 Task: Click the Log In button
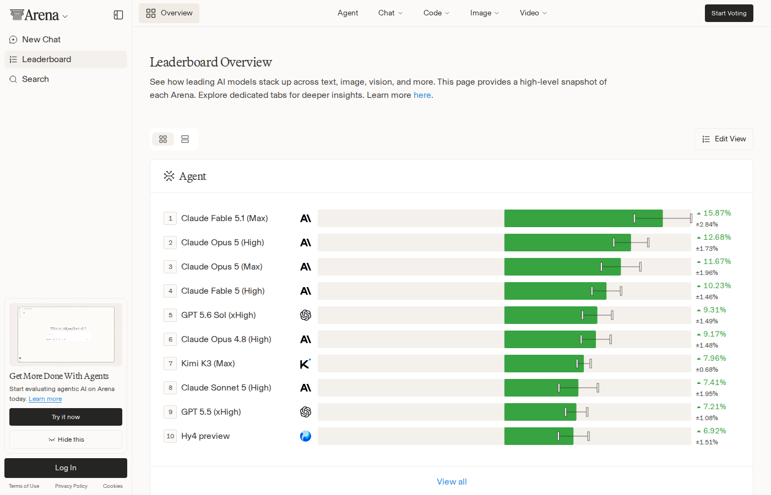(x=66, y=468)
